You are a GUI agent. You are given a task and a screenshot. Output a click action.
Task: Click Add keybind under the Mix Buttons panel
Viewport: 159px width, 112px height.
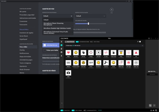[x=152, y=74]
